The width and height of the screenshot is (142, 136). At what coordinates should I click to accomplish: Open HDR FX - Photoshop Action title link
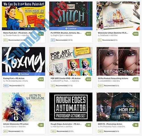coord(110,124)
